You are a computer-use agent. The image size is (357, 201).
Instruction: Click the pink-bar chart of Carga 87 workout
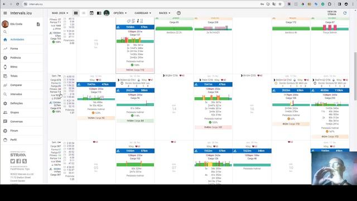click(330, 28)
